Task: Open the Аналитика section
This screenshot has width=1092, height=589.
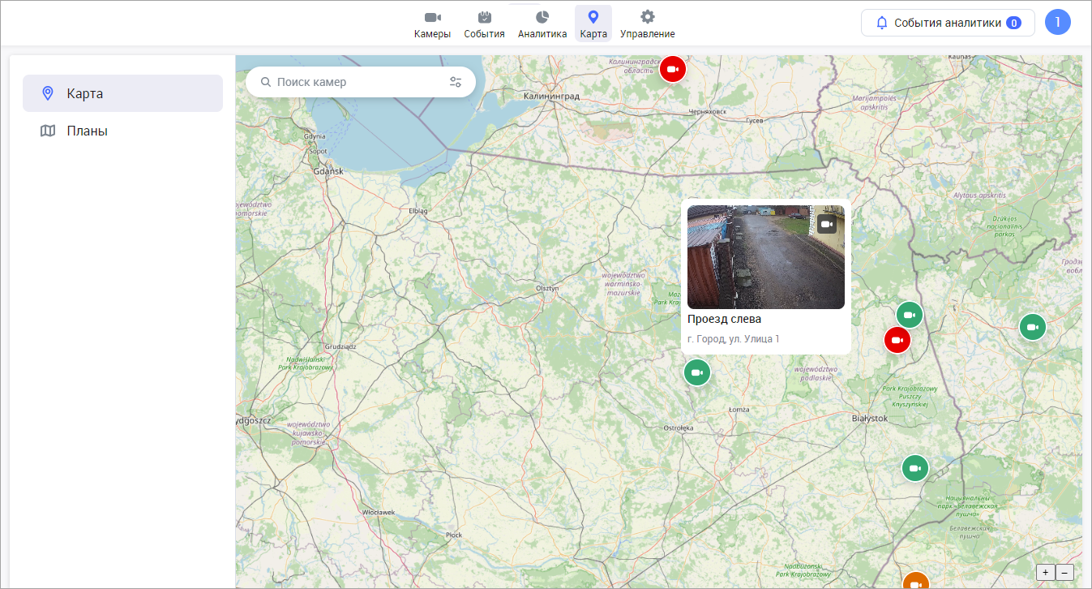Action: click(542, 24)
